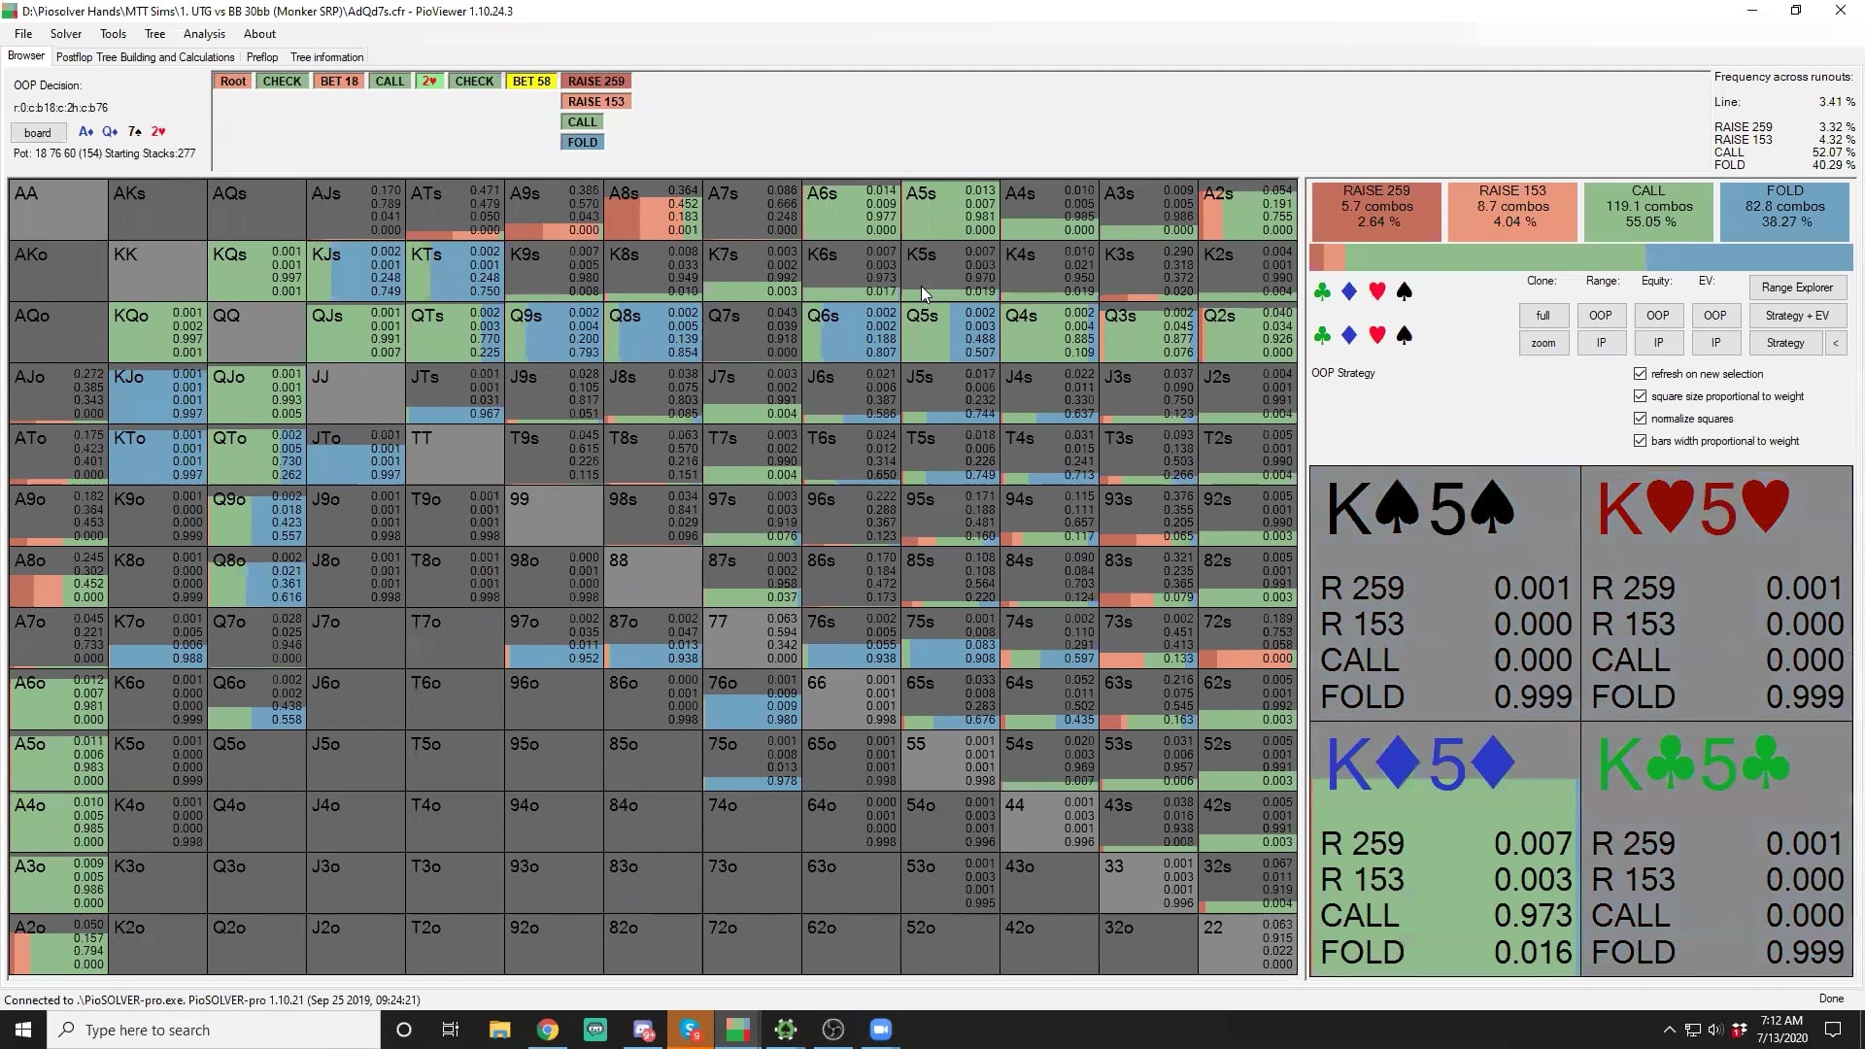Select the RAISE 259 red action block
This screenshot has width=1865, height=1049.
pyautogui.click(x=1376, y=207)
